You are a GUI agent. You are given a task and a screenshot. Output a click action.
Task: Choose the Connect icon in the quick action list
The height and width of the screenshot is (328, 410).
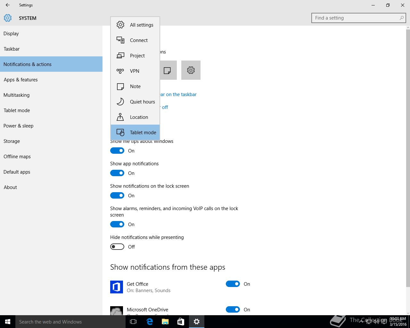click(x=120, y=40)
